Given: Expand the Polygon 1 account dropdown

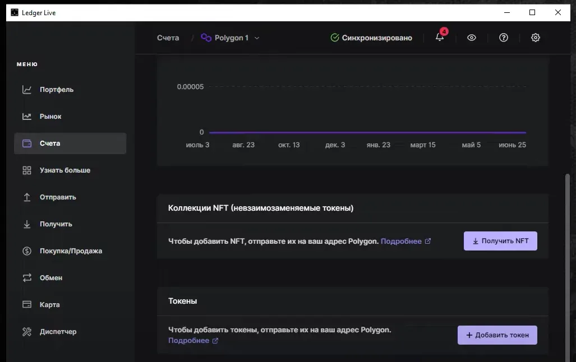Looking at the screenshot, I should (x=257, y=38).
